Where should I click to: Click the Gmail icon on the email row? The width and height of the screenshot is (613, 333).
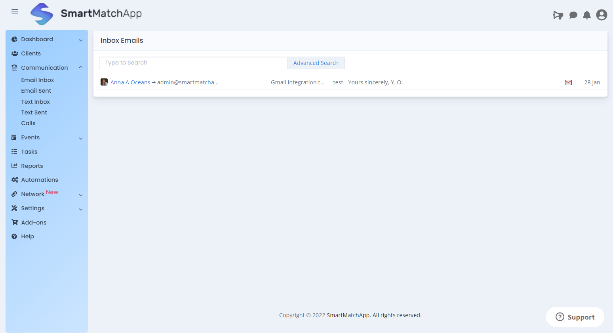point(568,82)
